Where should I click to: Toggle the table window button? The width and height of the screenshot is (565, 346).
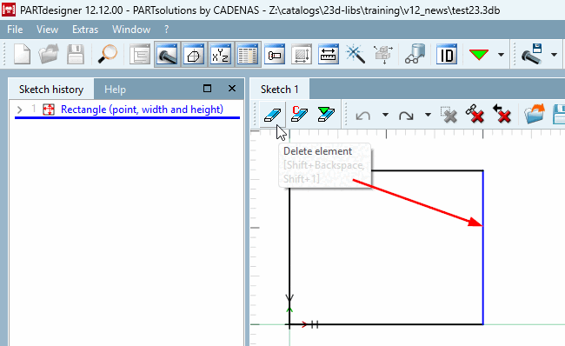pyautogui.click(x=248, y=55)
